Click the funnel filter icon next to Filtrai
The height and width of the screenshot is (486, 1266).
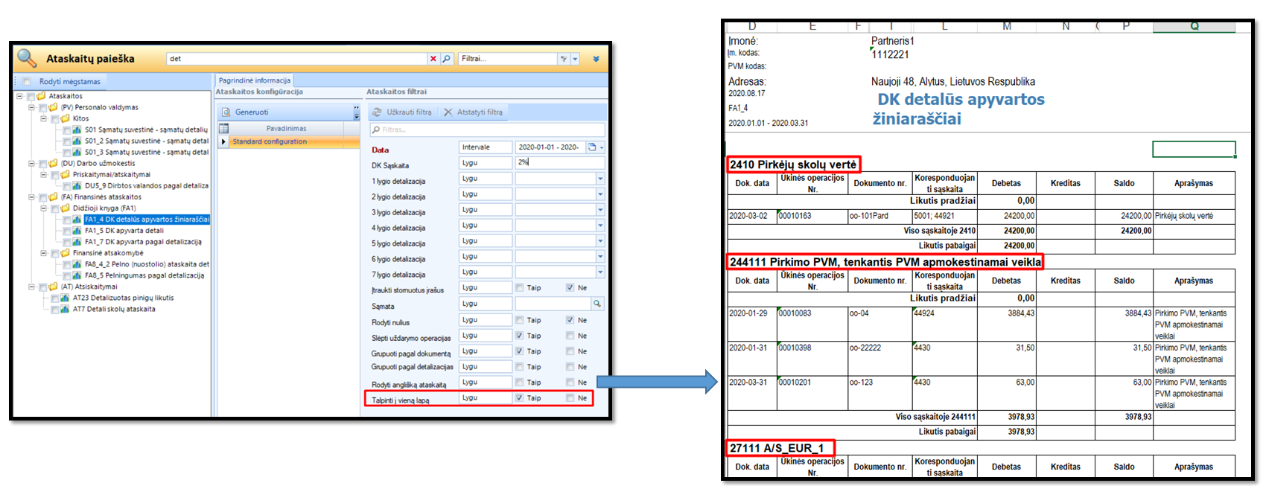click(x=564, y=59)
